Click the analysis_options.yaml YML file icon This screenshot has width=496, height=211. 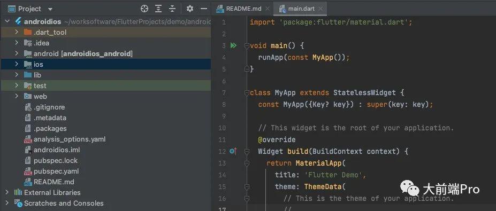pos(28,139)
